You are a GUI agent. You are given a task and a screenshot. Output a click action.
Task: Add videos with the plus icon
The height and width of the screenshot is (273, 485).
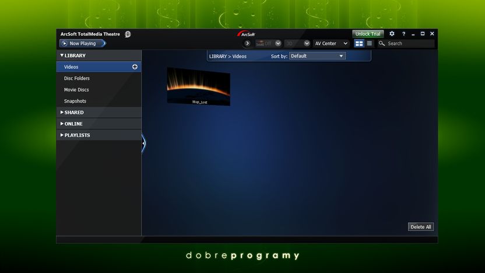[x=135, y=67]
